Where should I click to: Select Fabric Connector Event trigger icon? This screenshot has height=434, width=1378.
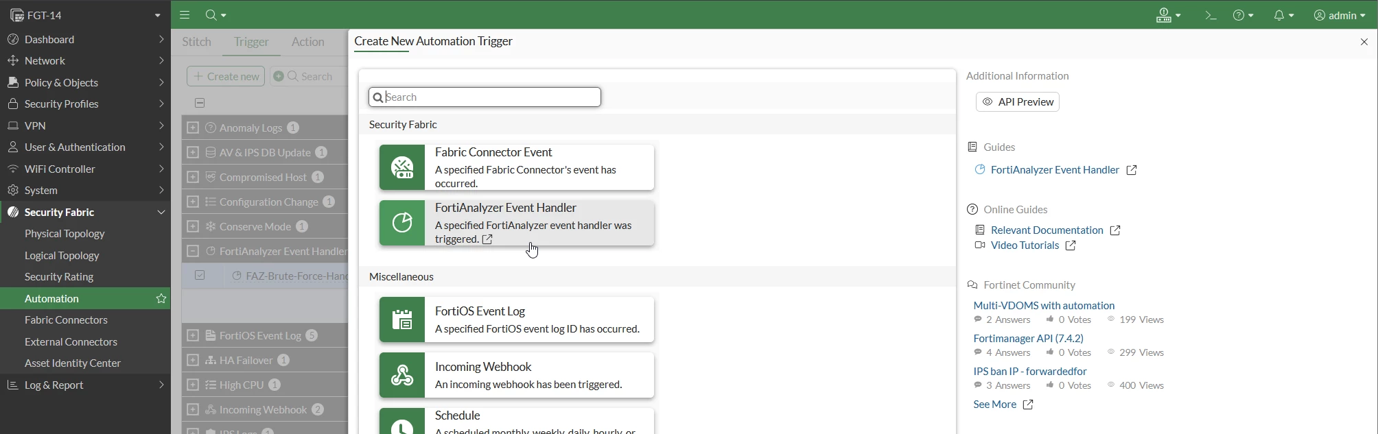click(402, 168)
